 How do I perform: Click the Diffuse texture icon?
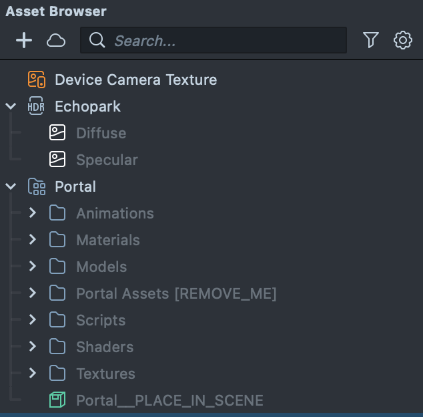click(58, 133)
